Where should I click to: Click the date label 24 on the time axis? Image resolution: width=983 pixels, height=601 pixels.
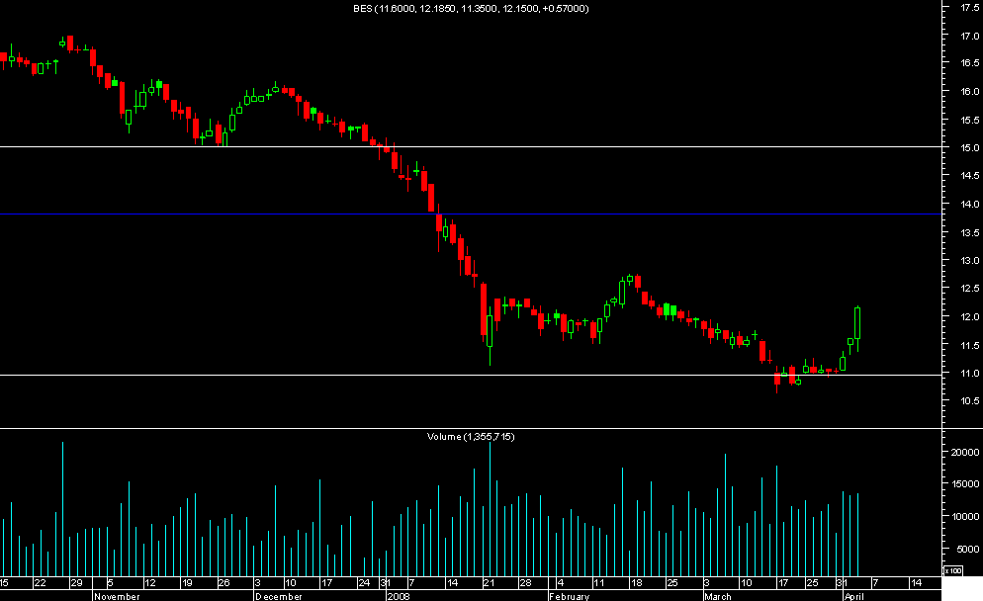[x=364, y=583]
